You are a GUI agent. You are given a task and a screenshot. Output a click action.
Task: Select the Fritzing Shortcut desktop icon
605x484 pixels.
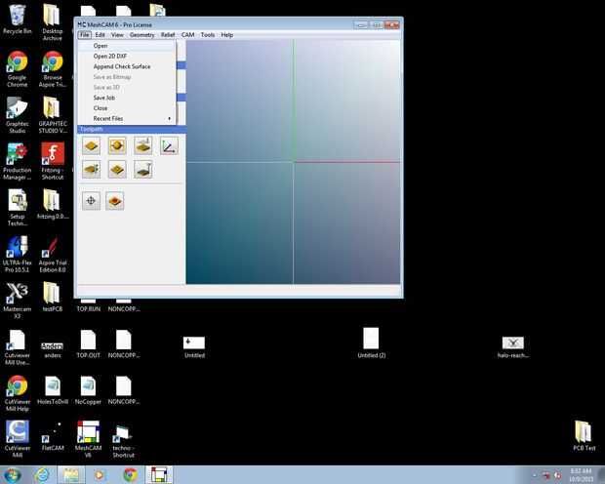pyautogui.click(x=53, y=161)
